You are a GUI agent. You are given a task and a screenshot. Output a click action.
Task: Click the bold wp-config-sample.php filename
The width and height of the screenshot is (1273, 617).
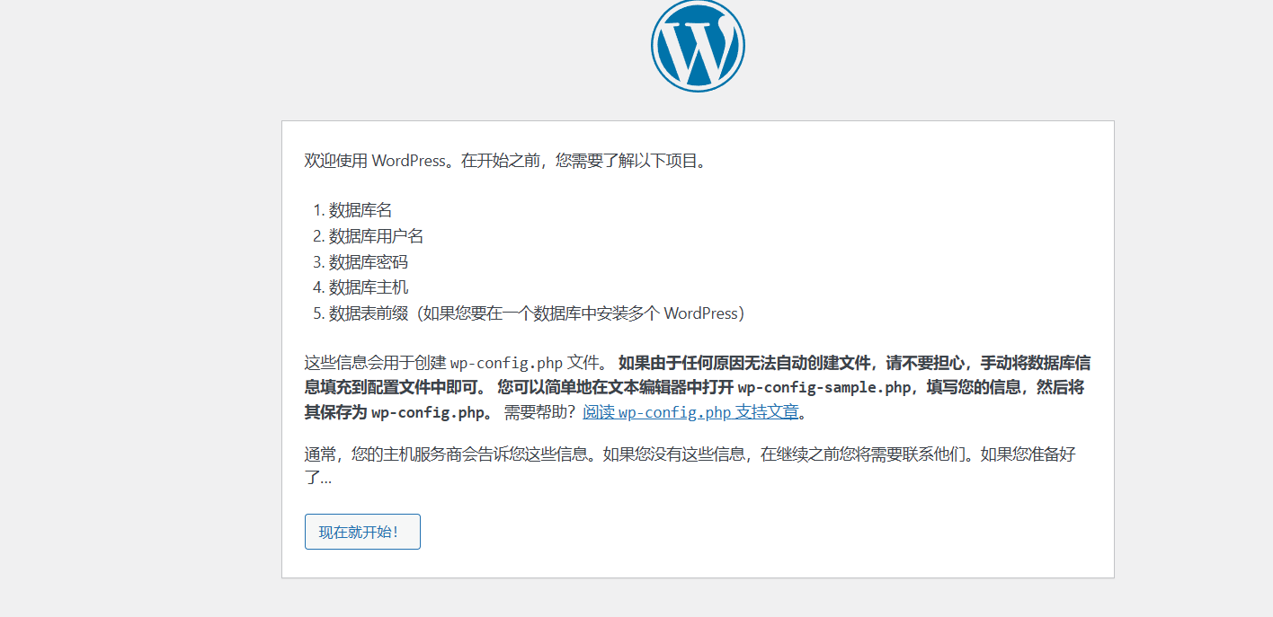coord(824,387)
